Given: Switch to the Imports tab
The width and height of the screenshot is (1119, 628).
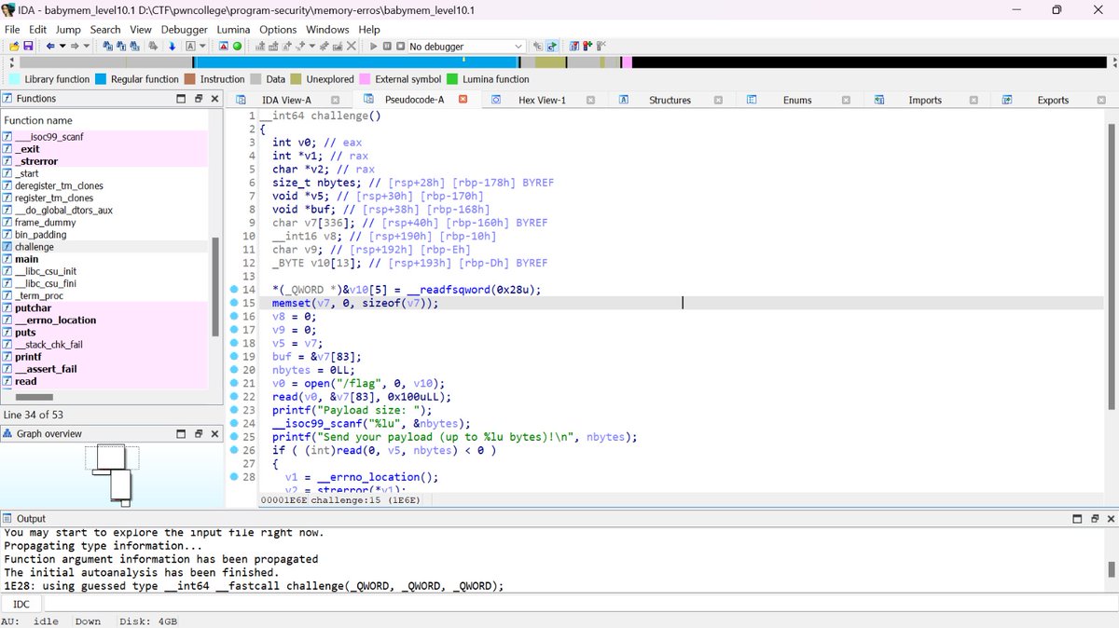Looking at the screenshot, I should 925,100.
